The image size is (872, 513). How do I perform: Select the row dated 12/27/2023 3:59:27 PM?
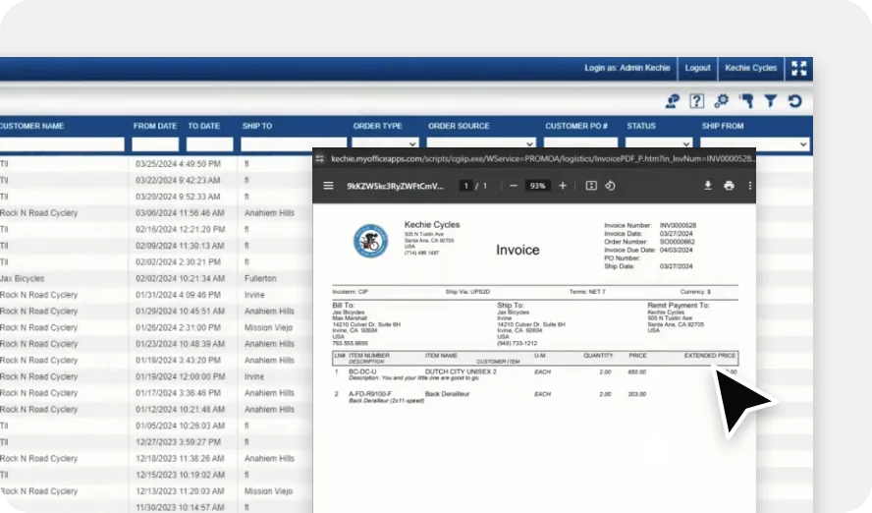[156, 442]
